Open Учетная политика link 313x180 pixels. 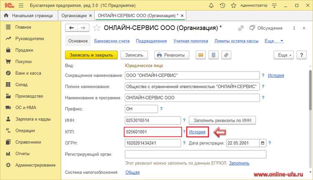191,41
